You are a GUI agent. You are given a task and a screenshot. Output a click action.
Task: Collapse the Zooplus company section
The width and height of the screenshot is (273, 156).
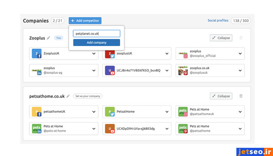coord(221,38)
